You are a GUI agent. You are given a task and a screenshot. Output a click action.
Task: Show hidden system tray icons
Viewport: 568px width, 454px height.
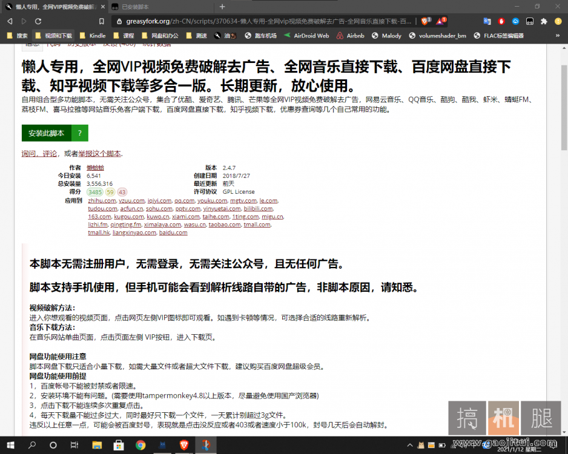coord(410,445)
